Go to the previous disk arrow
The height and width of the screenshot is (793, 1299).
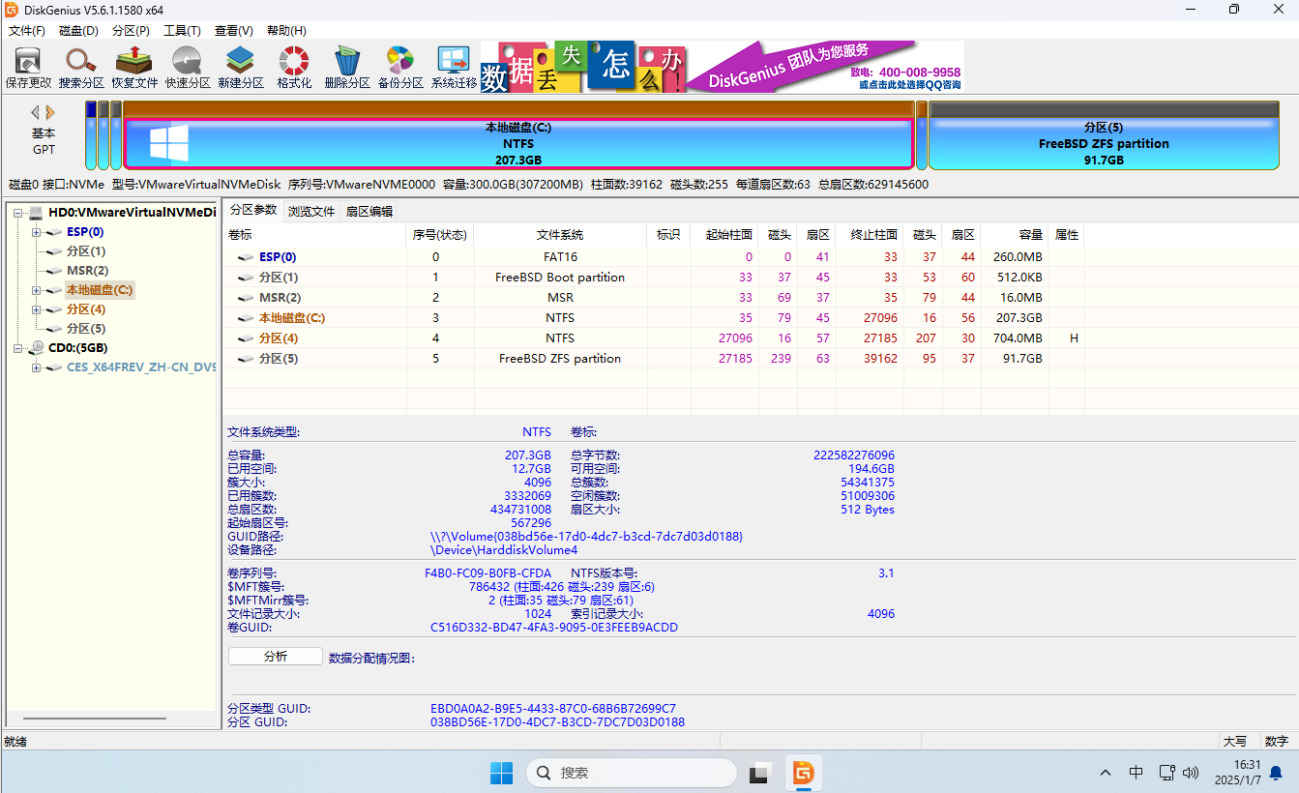(x=36, y=112)
